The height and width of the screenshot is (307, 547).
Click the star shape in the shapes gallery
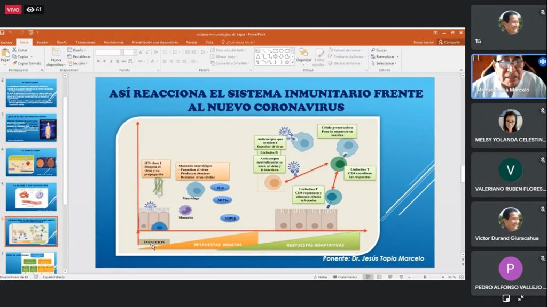[287, 63]
